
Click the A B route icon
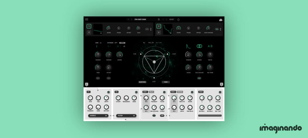(x=210, y=46)
